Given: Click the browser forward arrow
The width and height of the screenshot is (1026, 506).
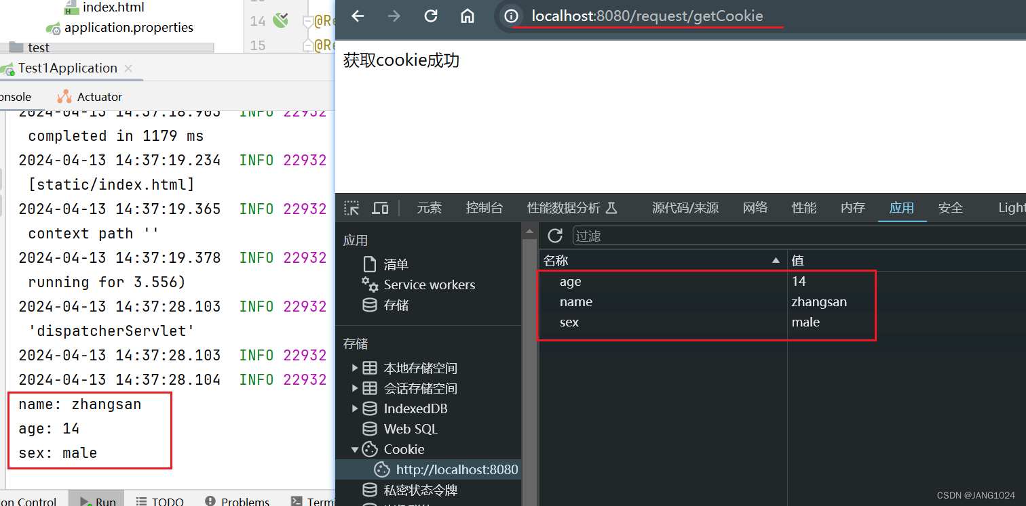Looking at the screenshot, I should 394,16.
